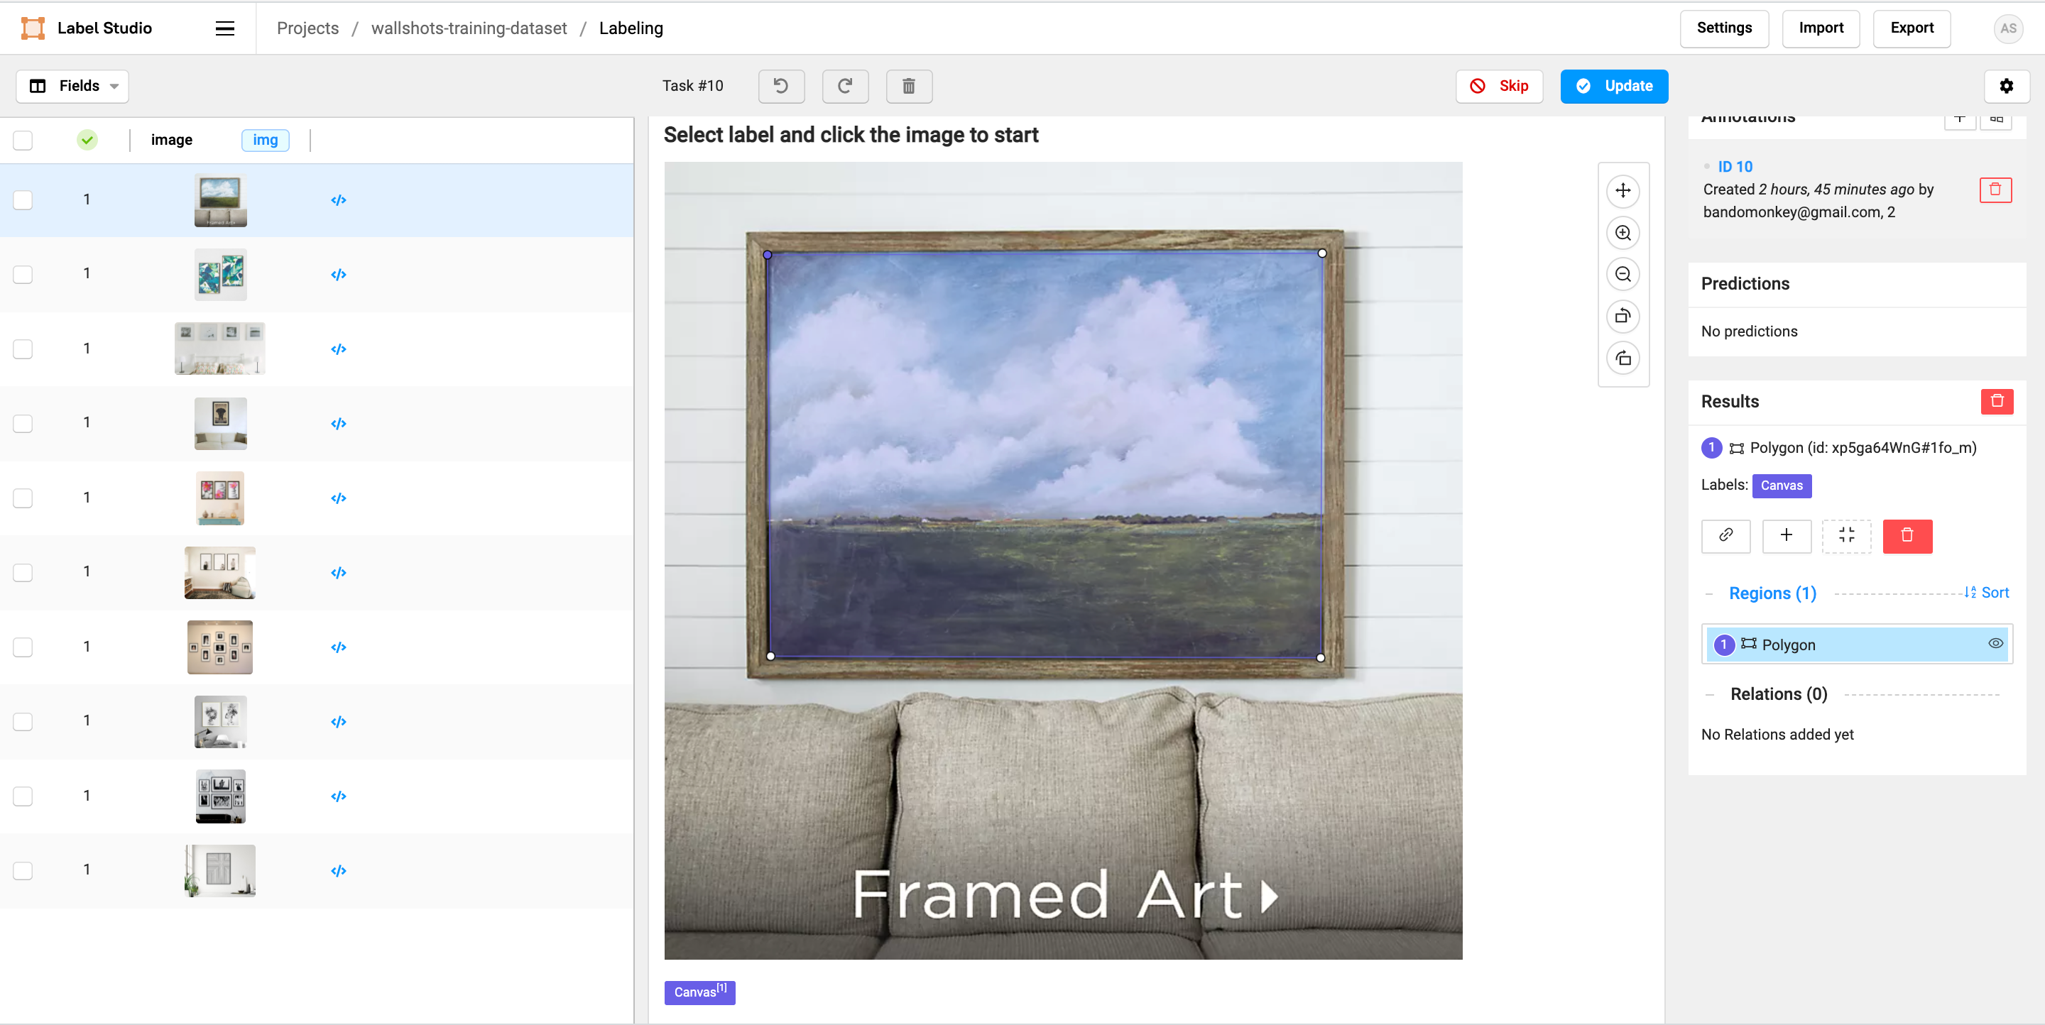The height and width of the screenshot is (1025, 2045).
Task: Click the redo arrow icon
Action: click(845, 86)
